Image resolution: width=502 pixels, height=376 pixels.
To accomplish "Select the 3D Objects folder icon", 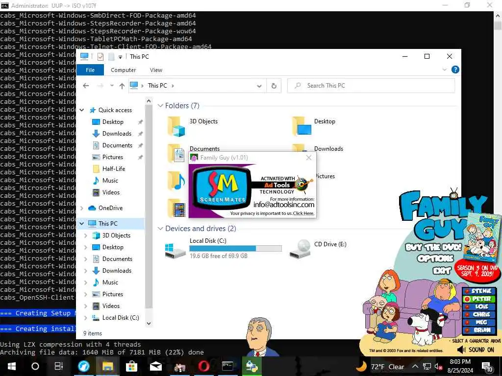I will [176, 127].
